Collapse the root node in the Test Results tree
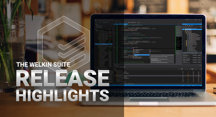Viewport: 216px width, 117px height. (95, 30)
